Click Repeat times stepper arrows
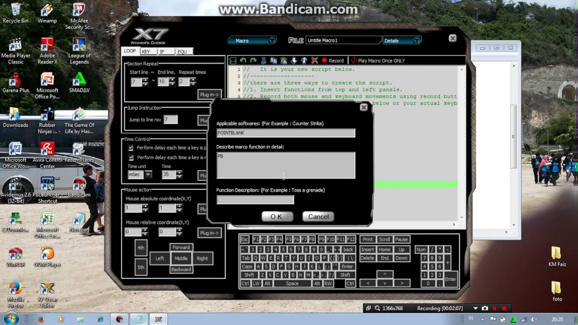This screenshot has width=578, height=325. [193, 82]
